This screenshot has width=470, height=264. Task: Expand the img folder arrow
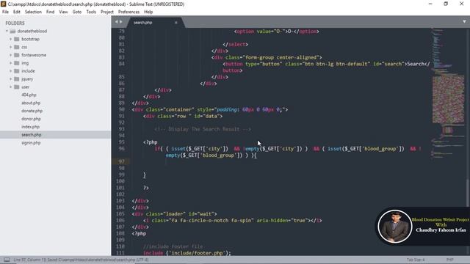point(10,63)
